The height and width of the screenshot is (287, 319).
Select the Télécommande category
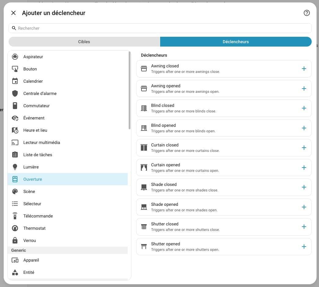(x=38, y=216)
